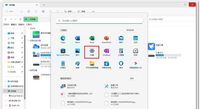Open the 排序 sort dropdown

coord(69,11)
